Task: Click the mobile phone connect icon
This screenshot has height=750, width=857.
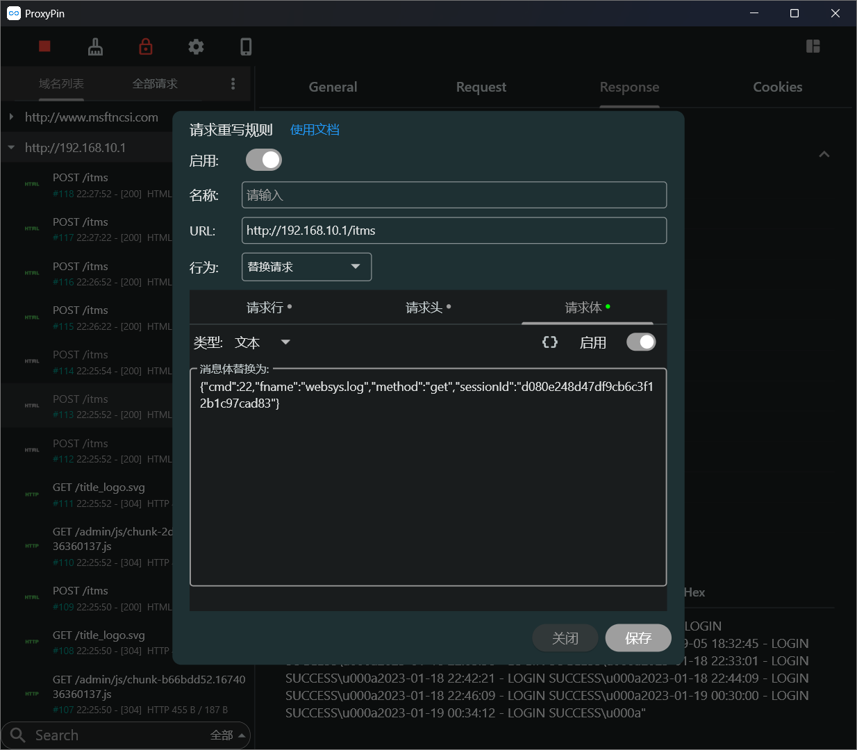Action: [246, 47]
